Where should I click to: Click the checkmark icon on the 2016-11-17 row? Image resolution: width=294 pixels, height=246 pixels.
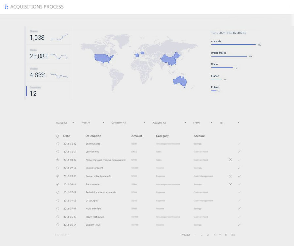[239, 152]
